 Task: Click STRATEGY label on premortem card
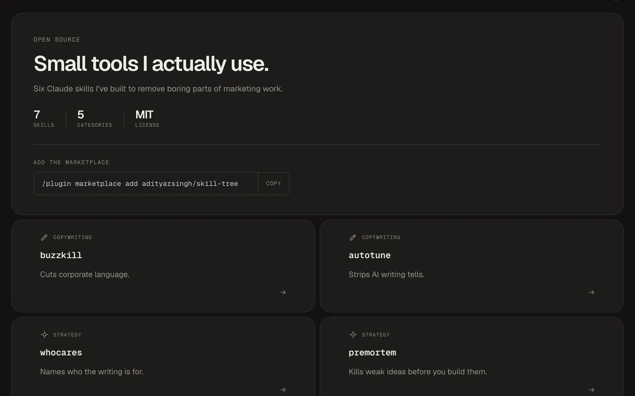[x=376, y=335]
